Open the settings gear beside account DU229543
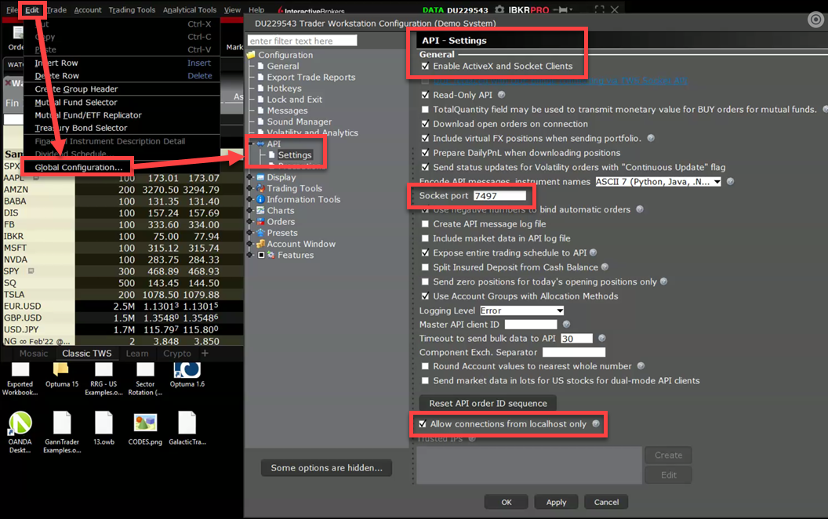This screenshot has width=828, height=519. click(499, 9)
